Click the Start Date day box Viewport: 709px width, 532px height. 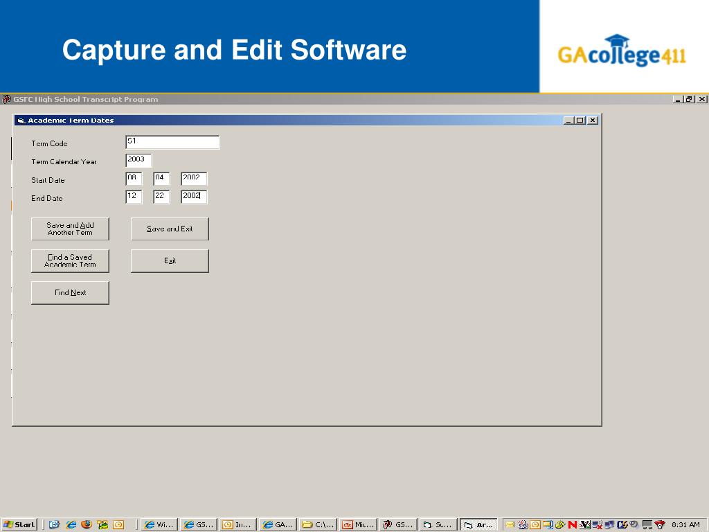(x=161, y=178)
